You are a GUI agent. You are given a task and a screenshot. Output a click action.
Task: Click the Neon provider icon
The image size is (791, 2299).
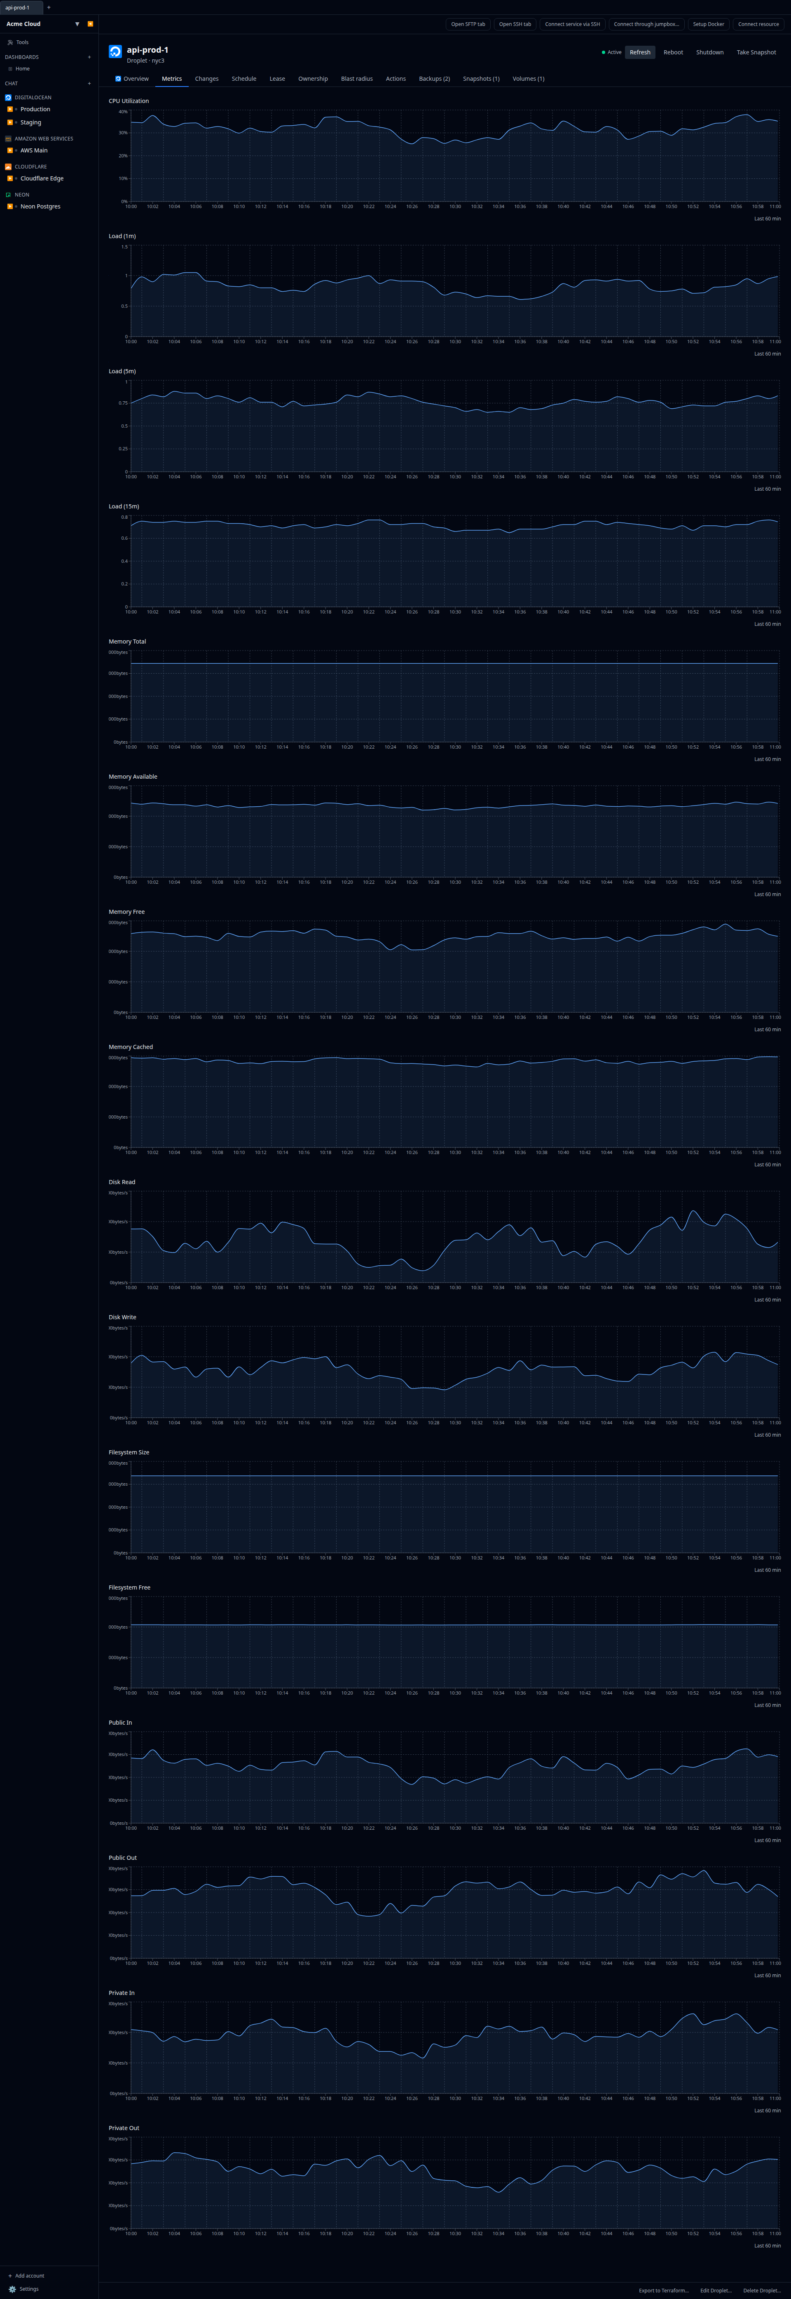click(x=8, y=194)
